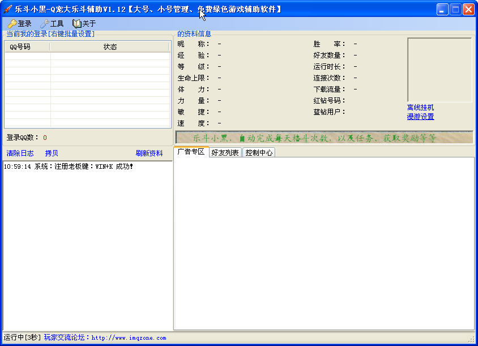The width and height of the screenshot is (478, 346).
Task: Click the 好友数量 label
Action: pos(329,55)
